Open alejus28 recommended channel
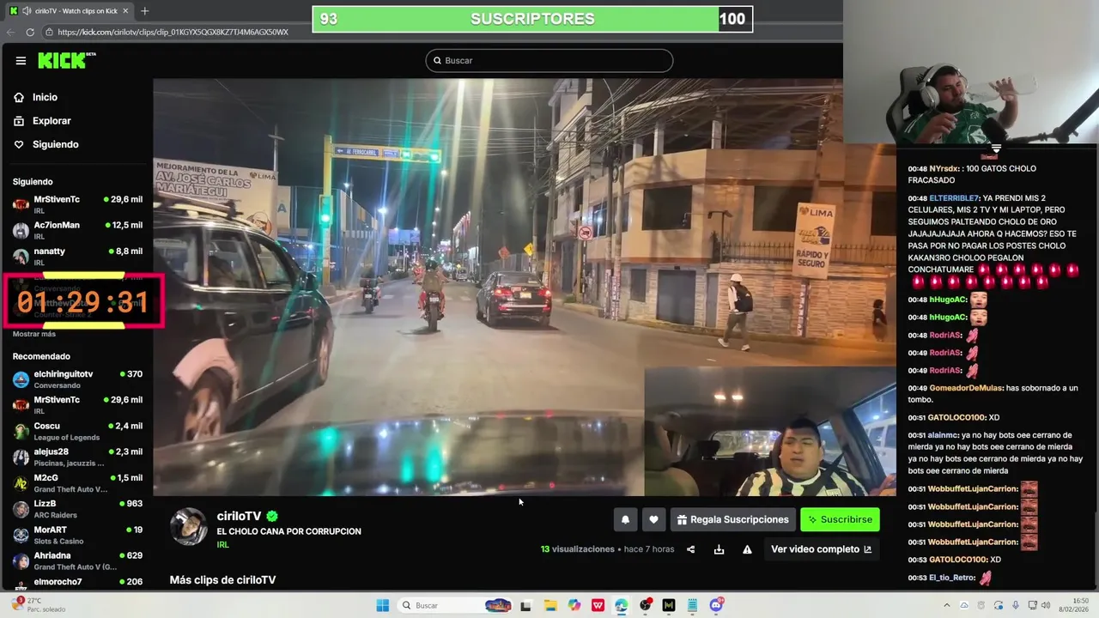 pyautogui.click(x=77, y=457)
